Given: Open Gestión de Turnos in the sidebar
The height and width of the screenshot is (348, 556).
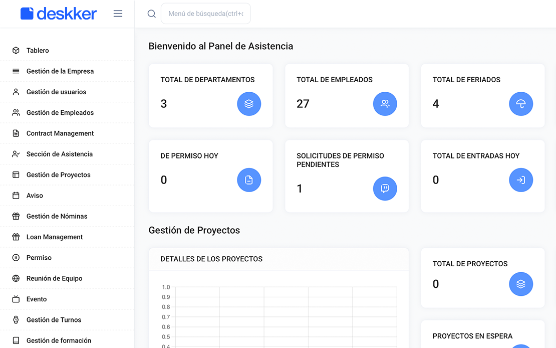Looking at the screenshot, I should [67, 320].
